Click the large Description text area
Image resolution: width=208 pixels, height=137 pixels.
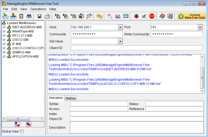point(137,127)
